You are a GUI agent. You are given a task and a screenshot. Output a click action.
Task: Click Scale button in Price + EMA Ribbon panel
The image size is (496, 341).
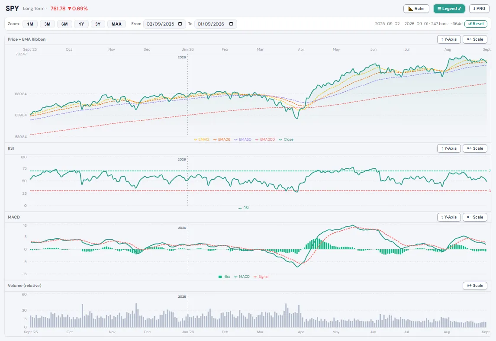(475, 39)
